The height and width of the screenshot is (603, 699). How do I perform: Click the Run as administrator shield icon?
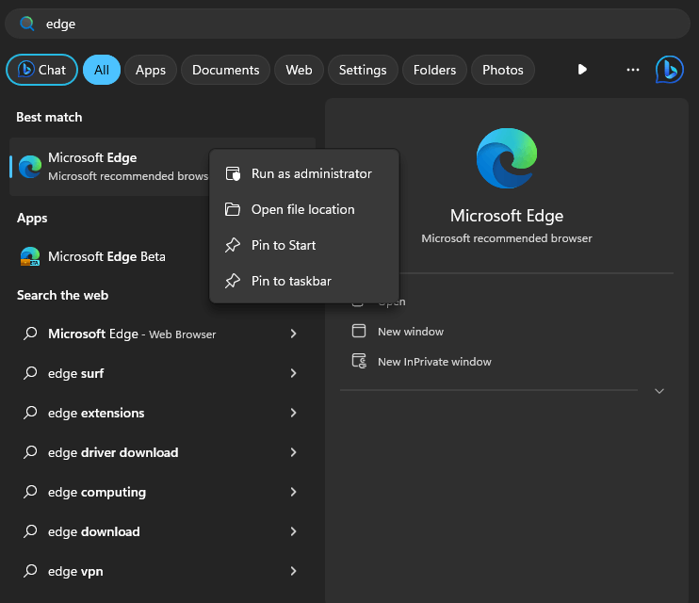click(x=233, y=173)
